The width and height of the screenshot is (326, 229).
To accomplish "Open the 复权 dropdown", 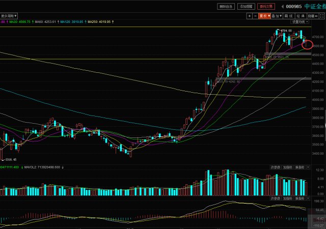I will point(264,16).
